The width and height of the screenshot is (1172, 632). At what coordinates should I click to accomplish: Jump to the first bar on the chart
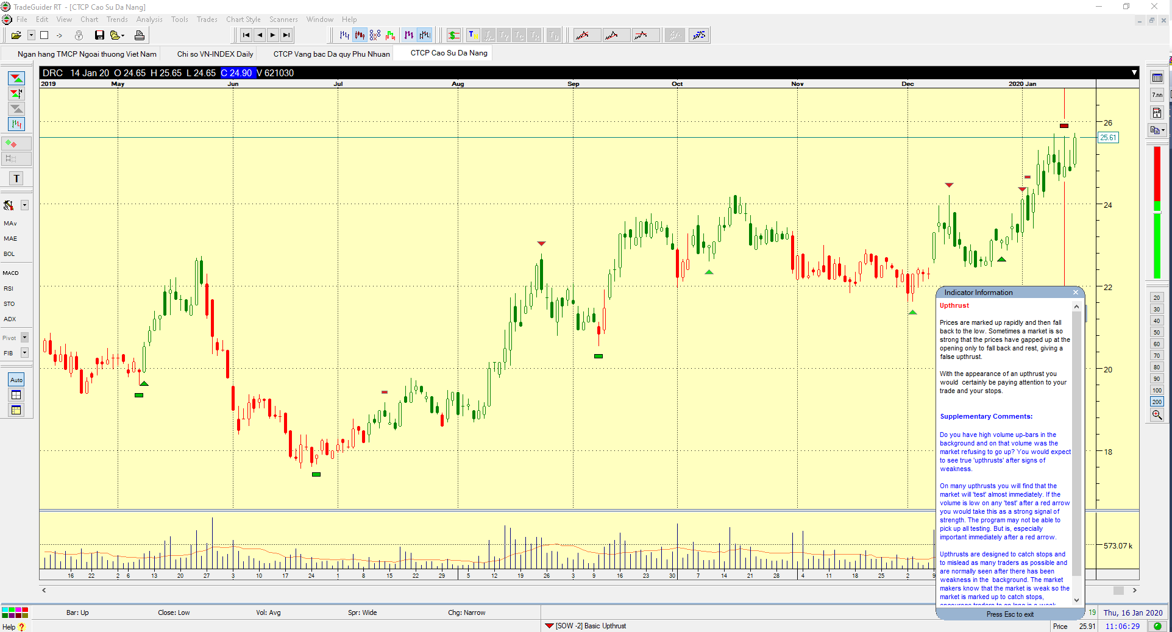(246, 35)
